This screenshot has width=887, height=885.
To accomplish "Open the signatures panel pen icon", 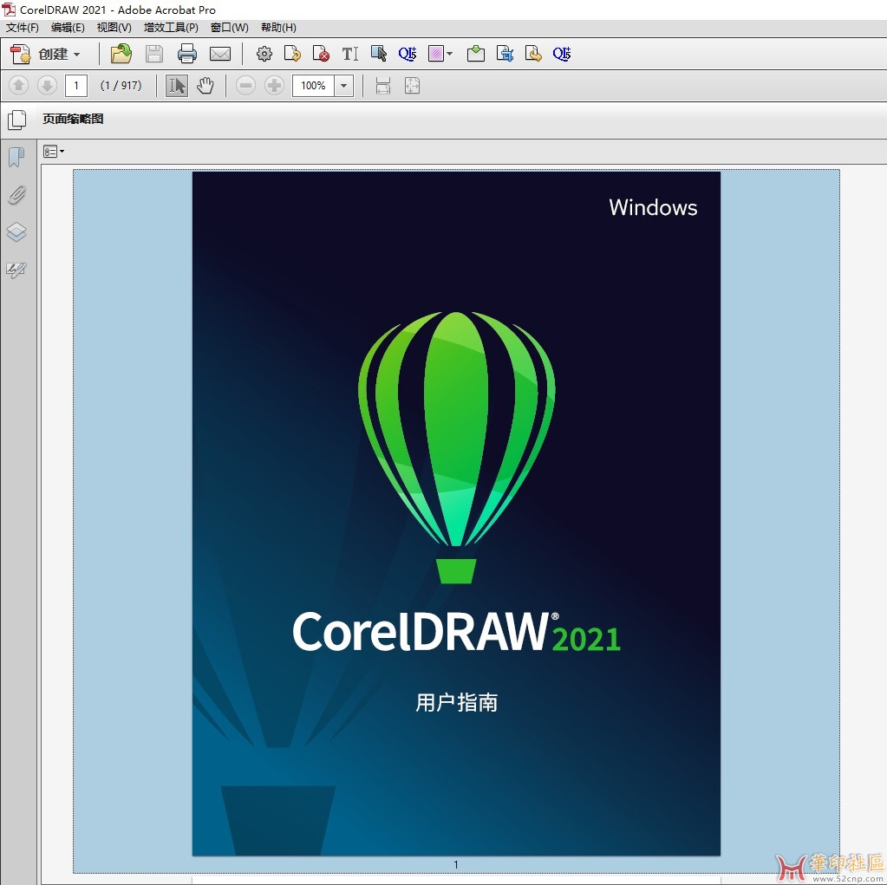I will pyautogui.click(x=16, y=270).
